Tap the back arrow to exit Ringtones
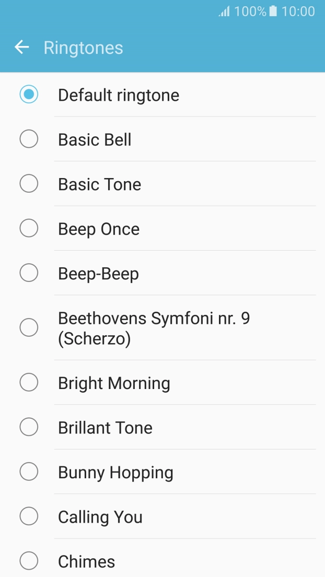This screenshot has height=577, width=325. click(x=21, y=47)
